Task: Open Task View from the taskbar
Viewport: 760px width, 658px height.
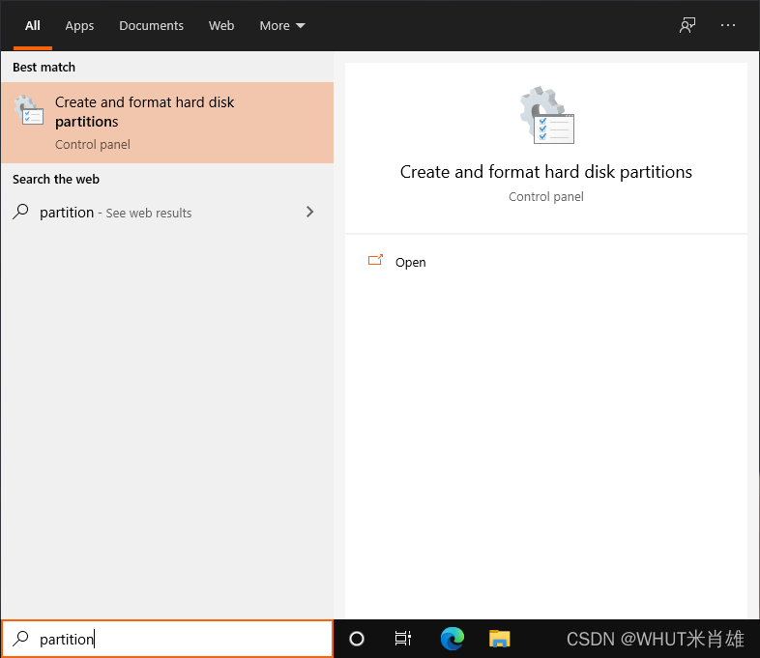Action: pyautogui.click(x=403, y=639)
